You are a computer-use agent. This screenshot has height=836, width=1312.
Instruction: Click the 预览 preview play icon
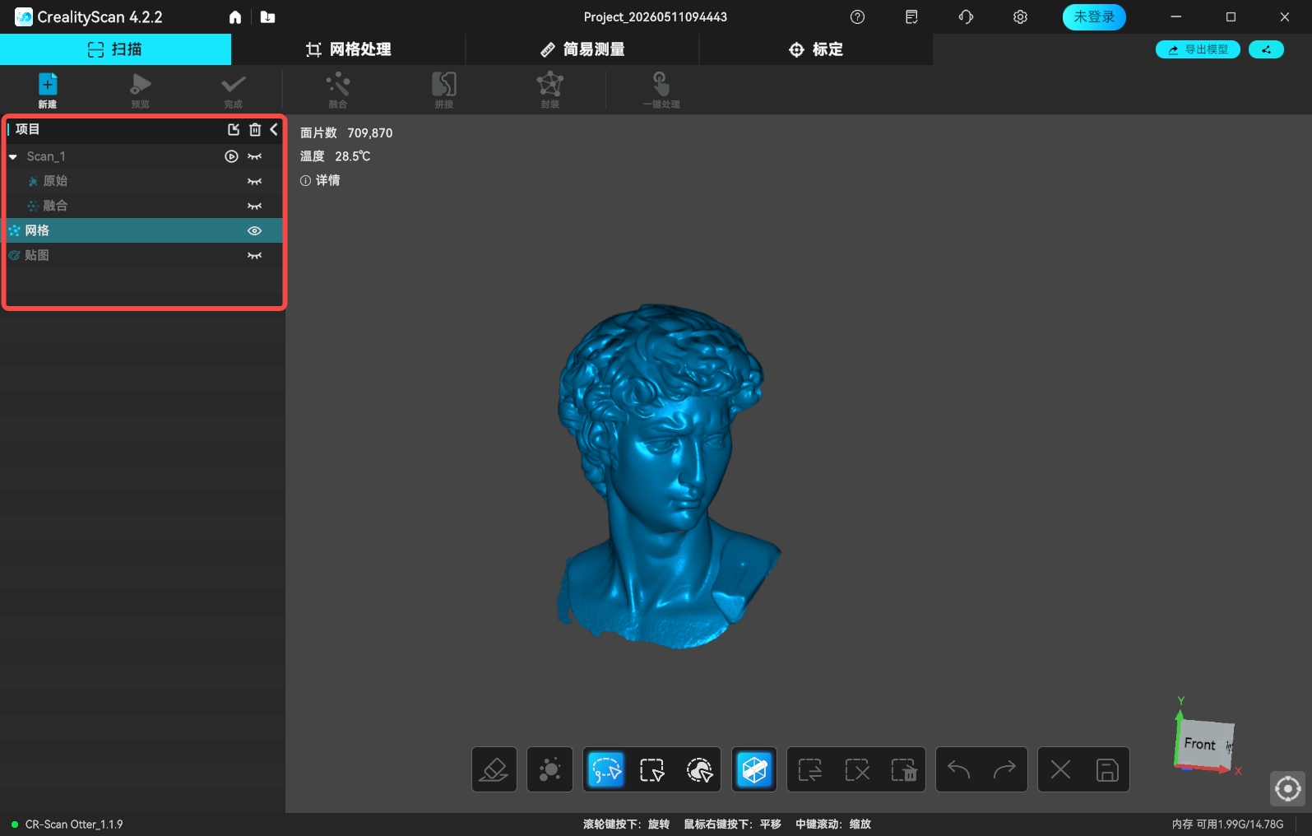pyautogui.click(x=141, y=84)
